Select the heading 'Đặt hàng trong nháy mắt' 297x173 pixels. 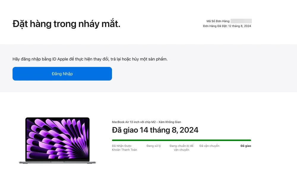[x=67, y=23]
